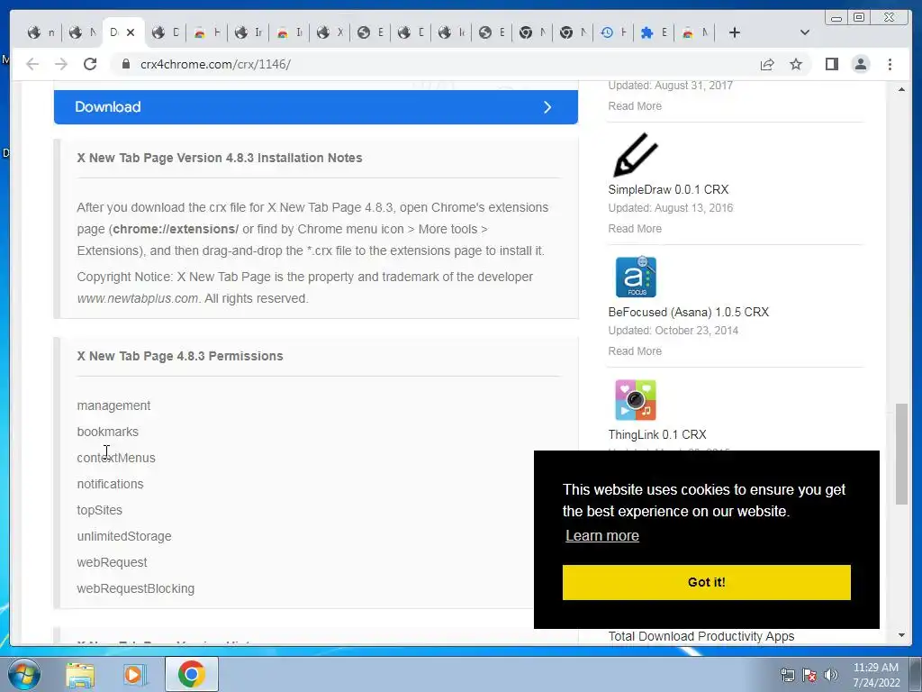Viewport: 922px width, 692px height.
Task: Open a new browser tab
Action: pyautogui.click(x=735, y=33)
